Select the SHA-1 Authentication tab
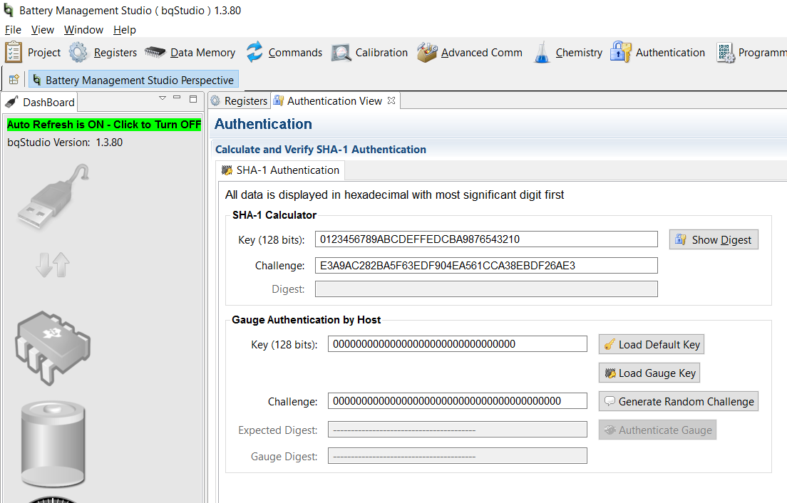Image resolution: width=787 pixels, height=503 pixels. [281, 170]
